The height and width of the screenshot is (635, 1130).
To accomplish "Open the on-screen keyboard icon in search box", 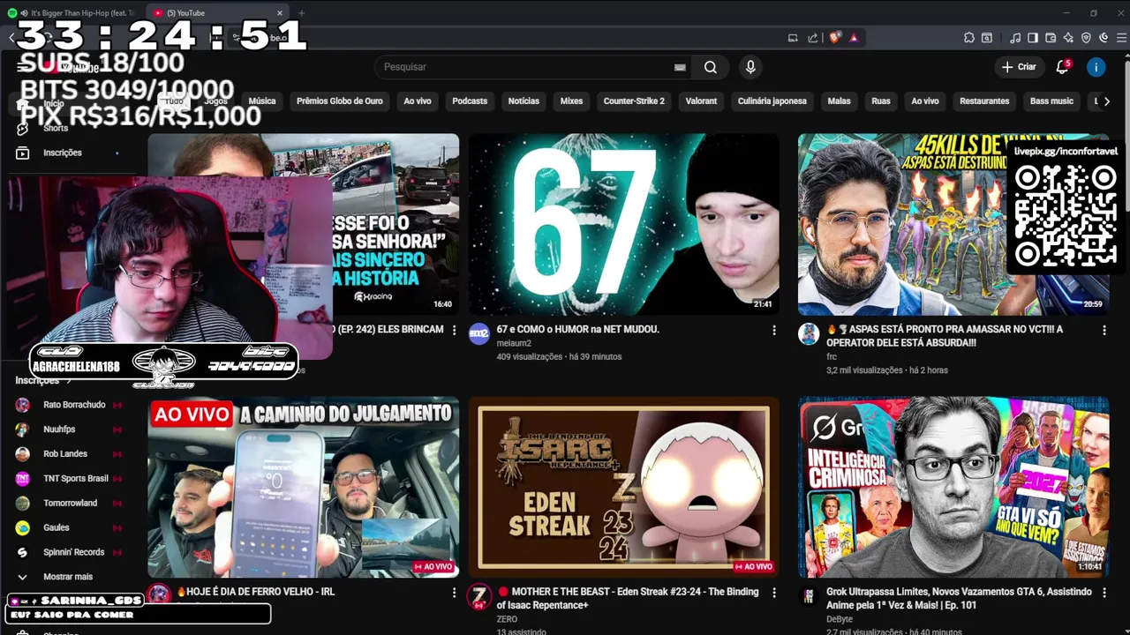I will click(x=680, y=67).
